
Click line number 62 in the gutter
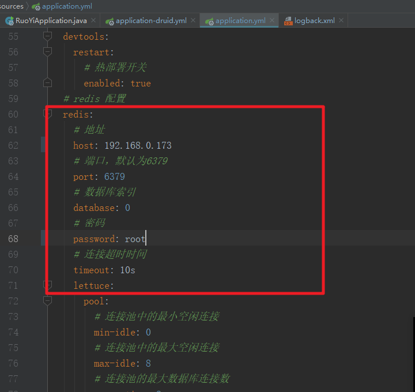tap(13, 146)
